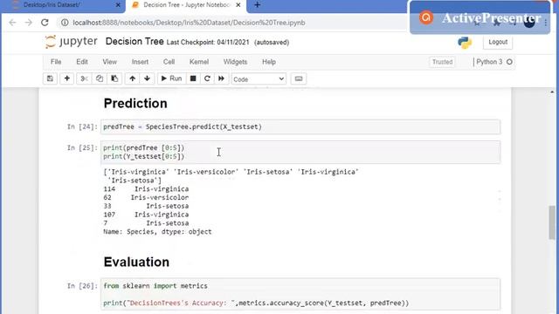Restart the kernel circular arrow icon
Viewport: 559px width, 314px height.
pos(207,78)
